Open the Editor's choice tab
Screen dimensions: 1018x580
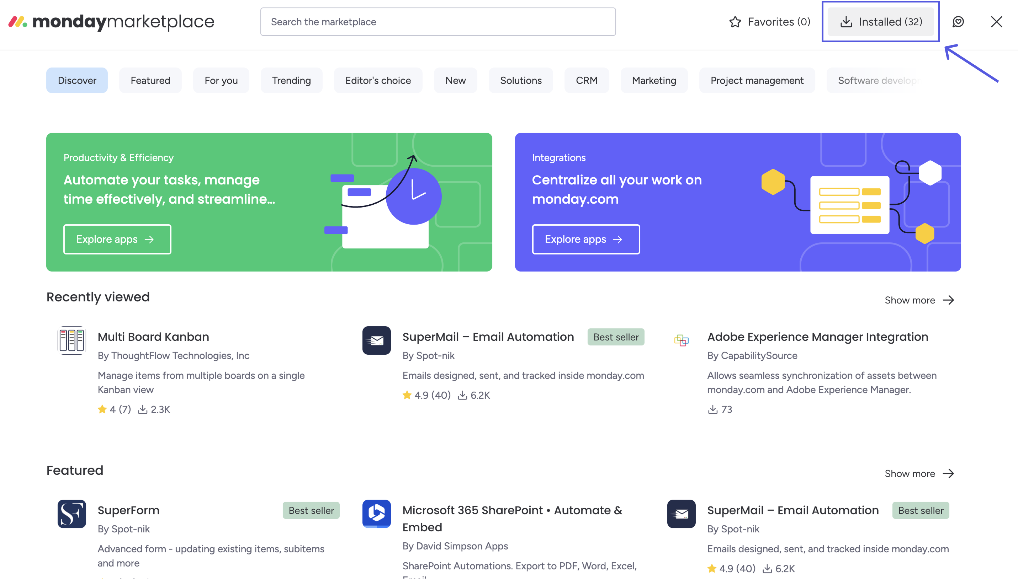point(378,80)
